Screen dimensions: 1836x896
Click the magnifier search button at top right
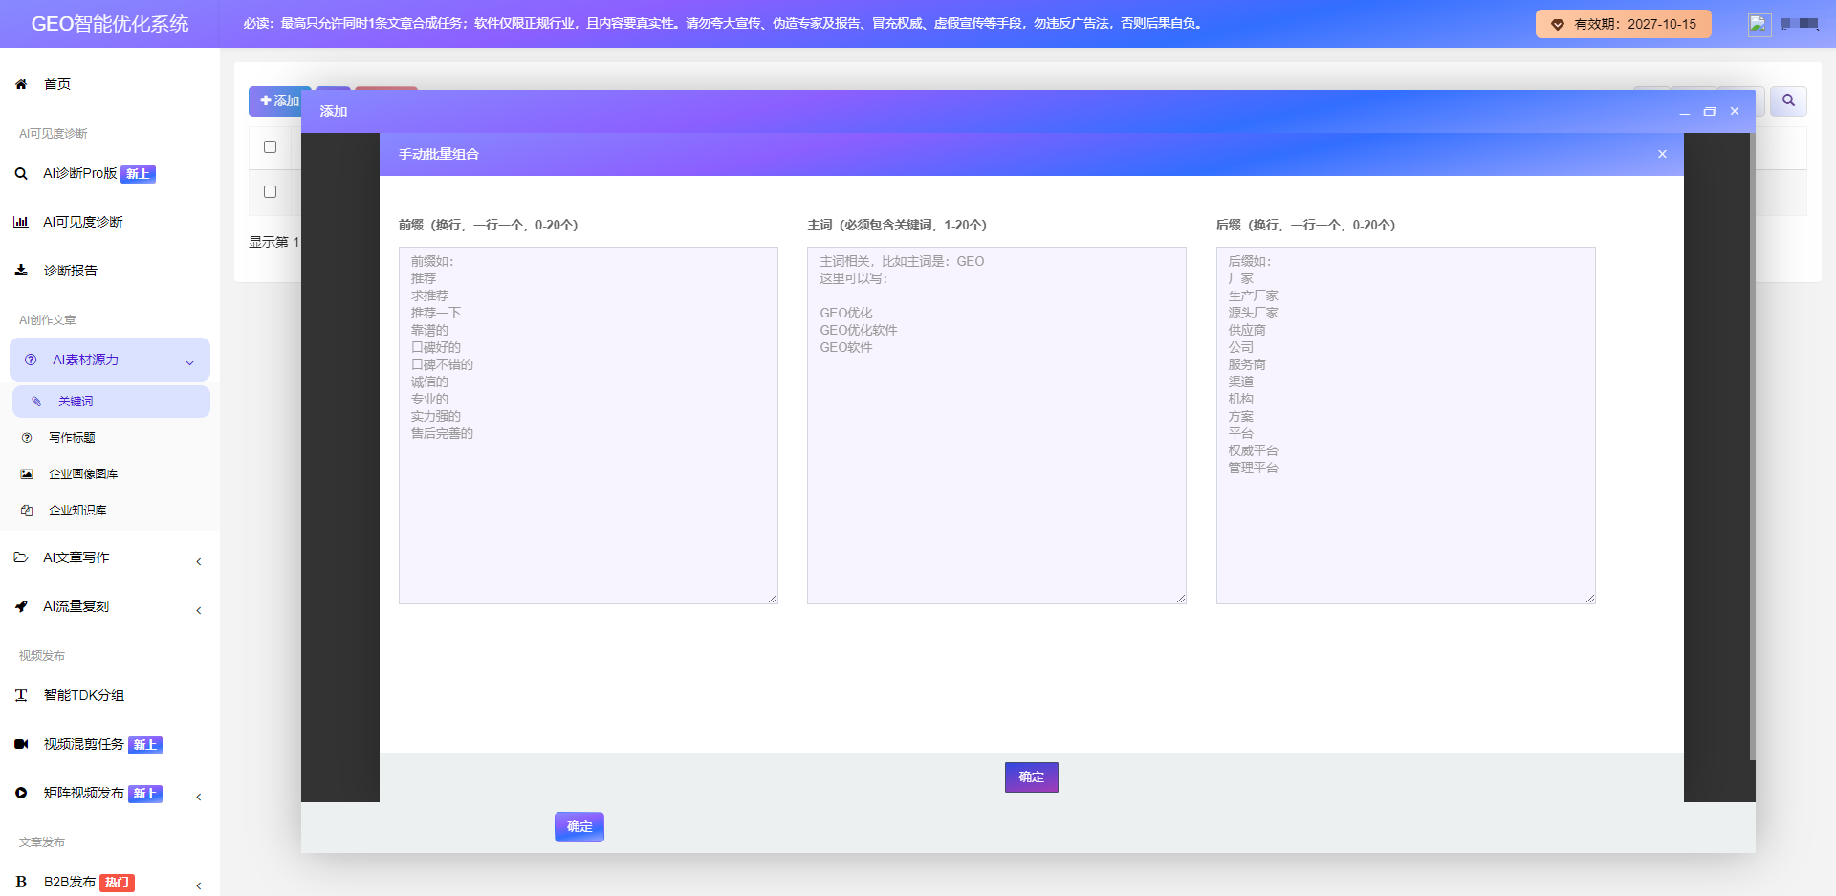1788,100
